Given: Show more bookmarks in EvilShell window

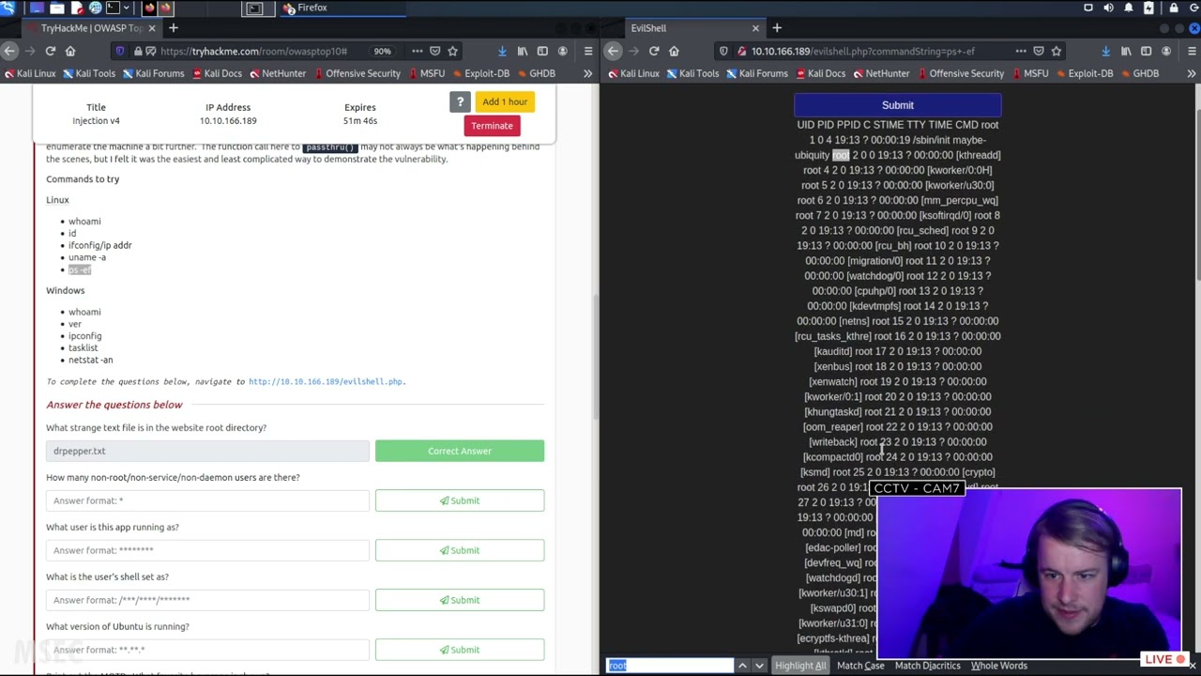Looking at the screenshot, I should 1192,73.
